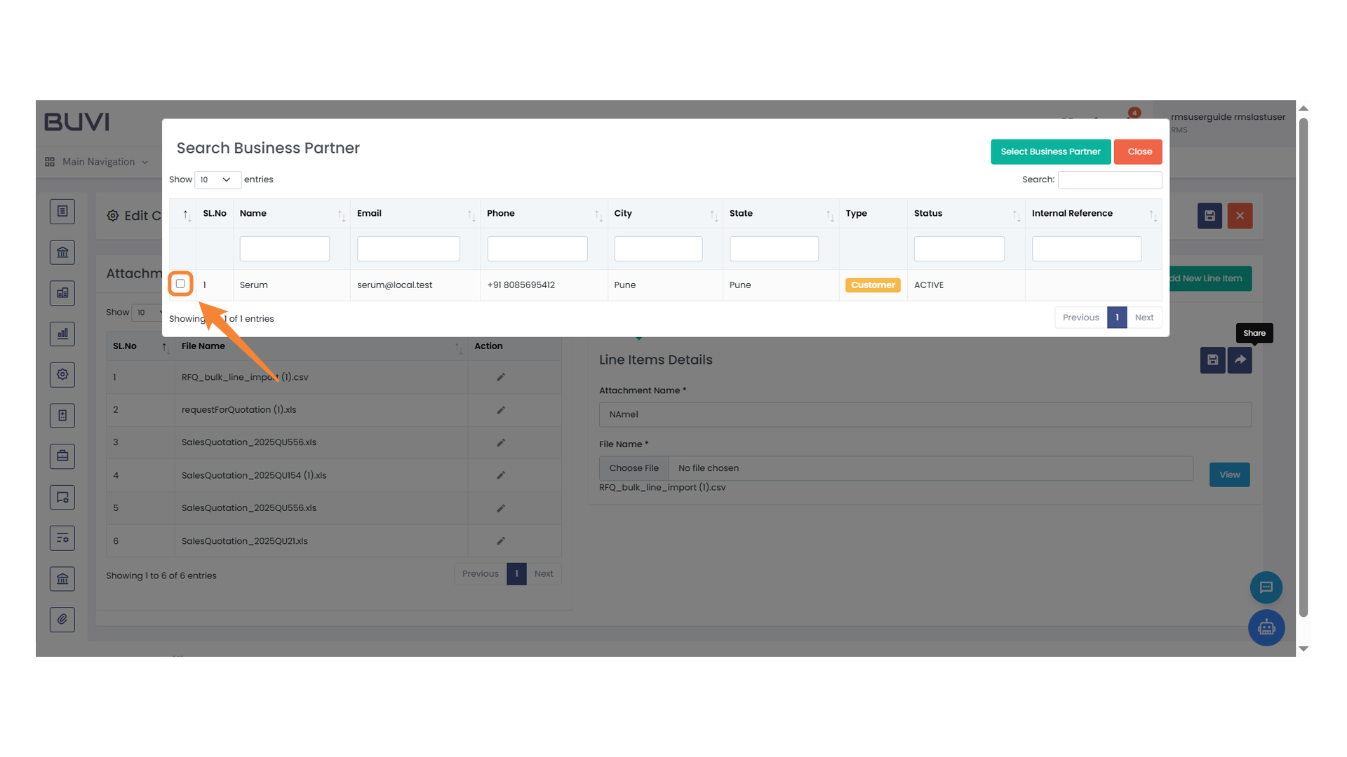
Task: Click the Select Business Partner button
Action: point(1050,151)
